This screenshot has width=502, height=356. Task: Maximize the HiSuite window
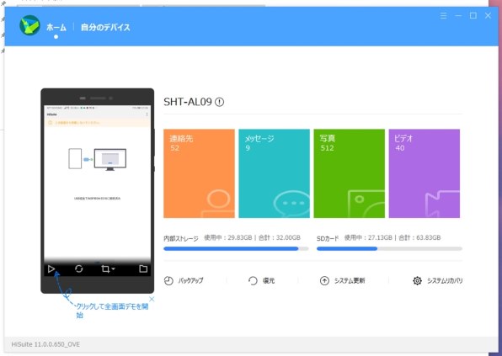click(473, 16)
